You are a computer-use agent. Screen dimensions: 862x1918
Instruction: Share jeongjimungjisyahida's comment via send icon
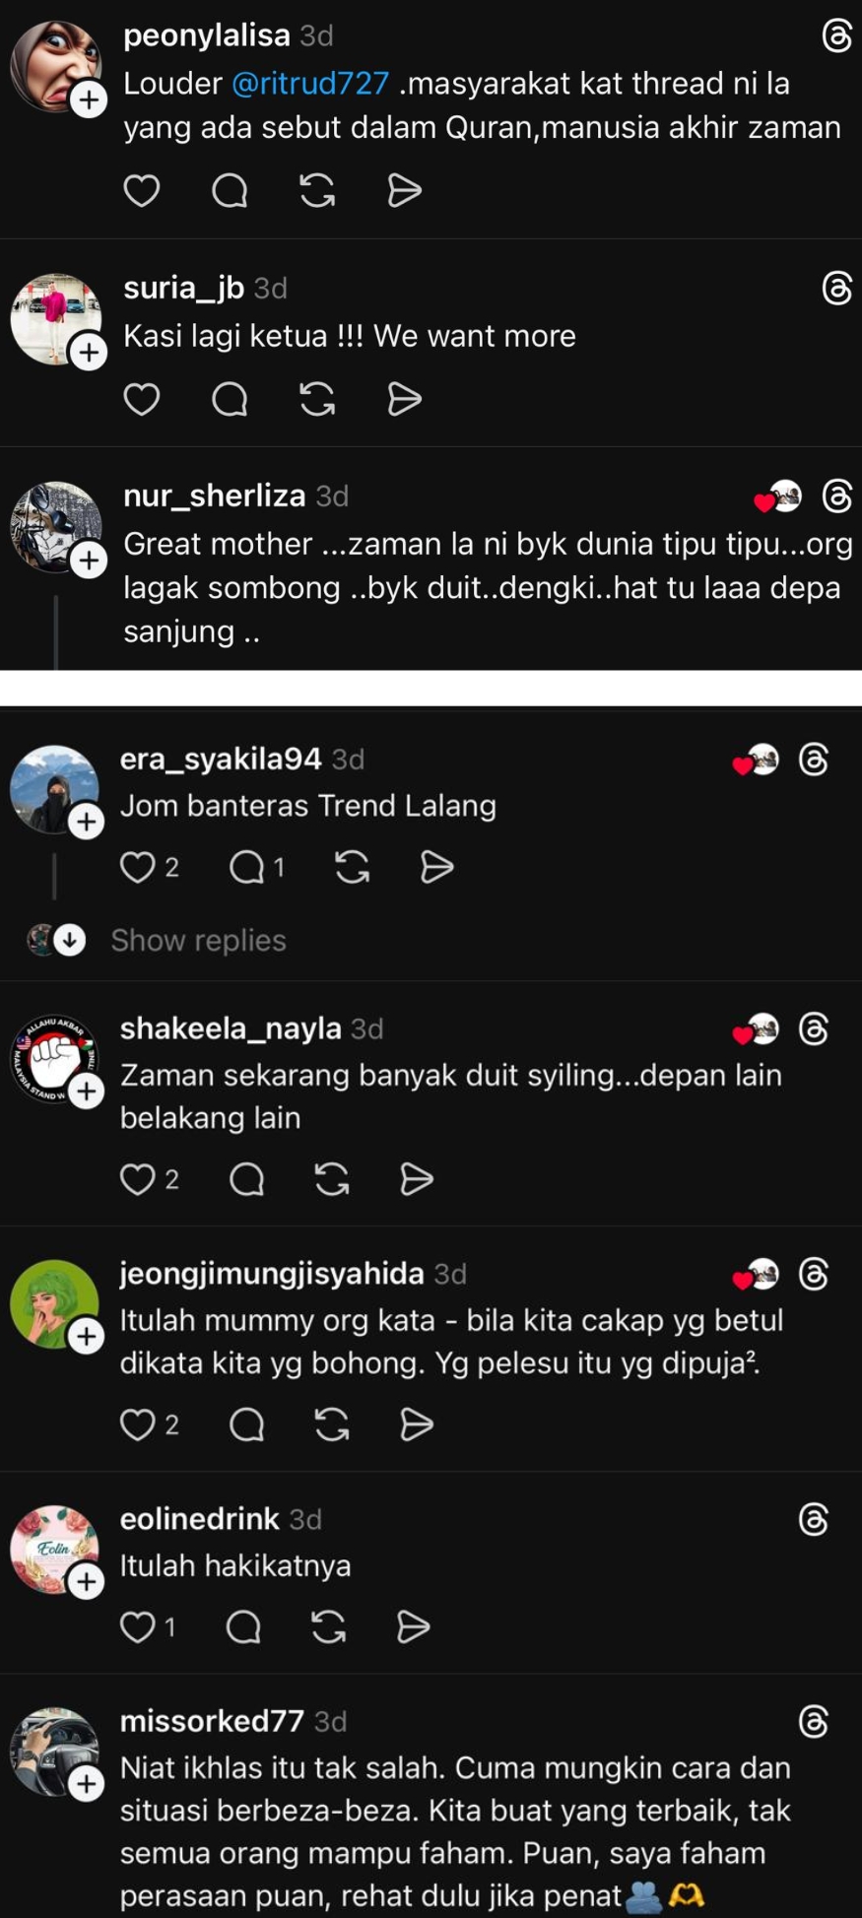pos(417,1423)
